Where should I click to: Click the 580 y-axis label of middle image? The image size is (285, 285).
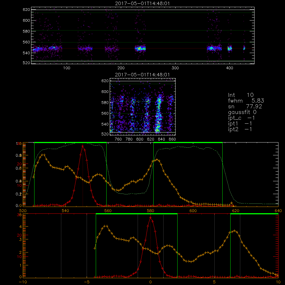[x=105, y=103]
